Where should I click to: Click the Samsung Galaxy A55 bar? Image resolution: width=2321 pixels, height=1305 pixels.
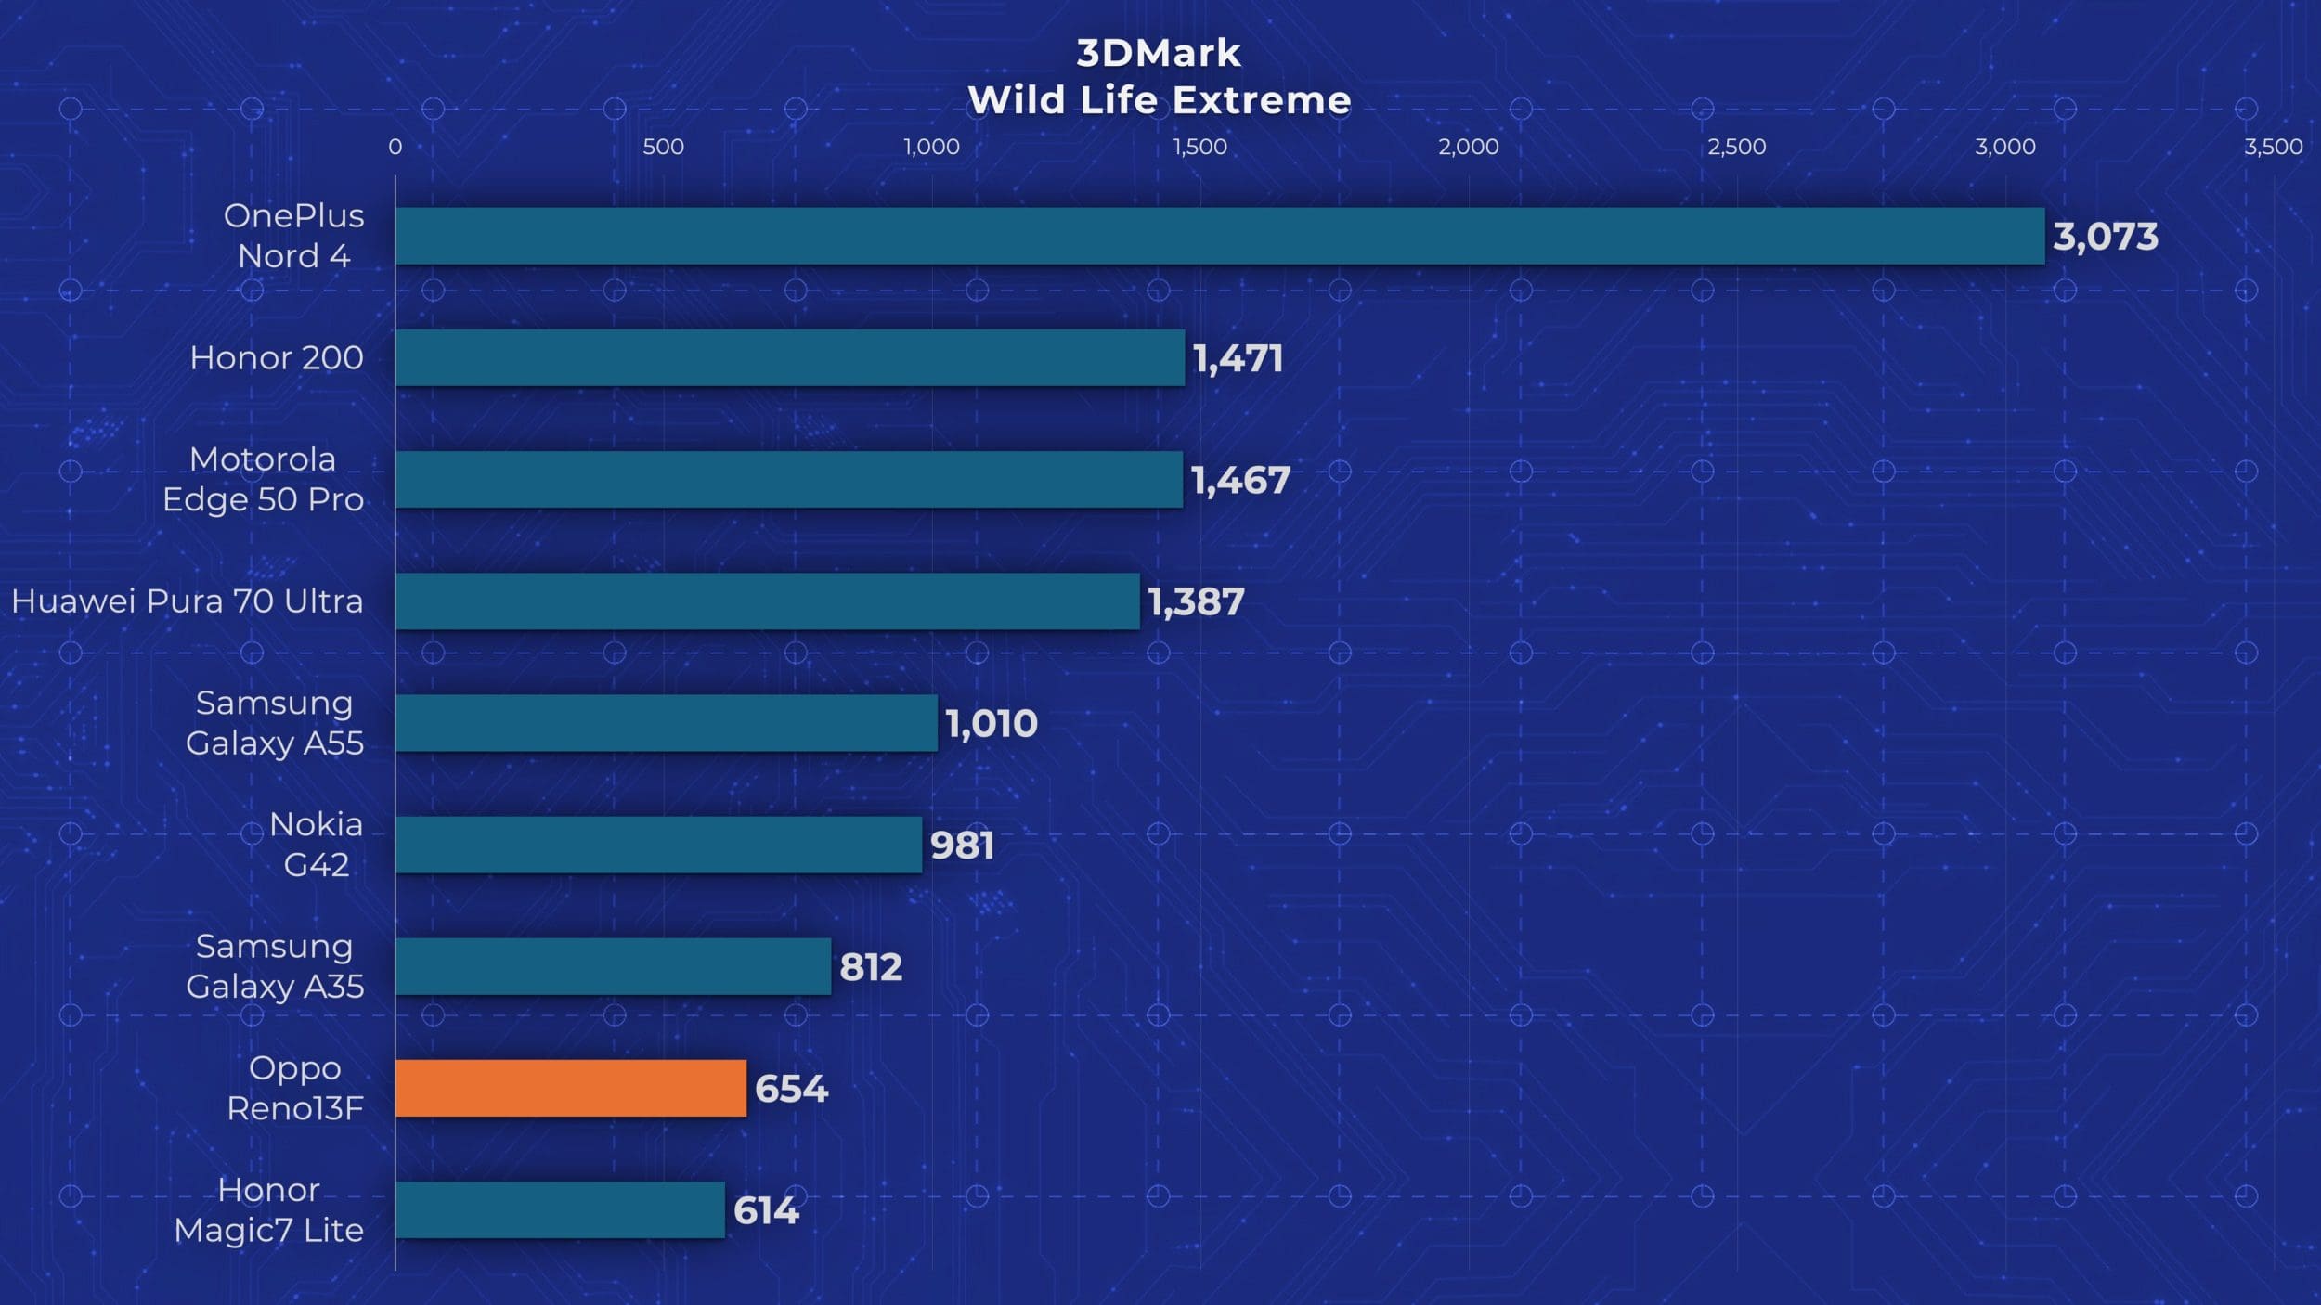(x=667, y=723)
